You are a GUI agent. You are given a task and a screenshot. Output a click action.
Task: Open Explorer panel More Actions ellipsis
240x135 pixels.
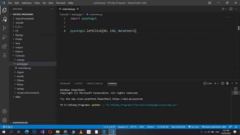tap(52, 9)
